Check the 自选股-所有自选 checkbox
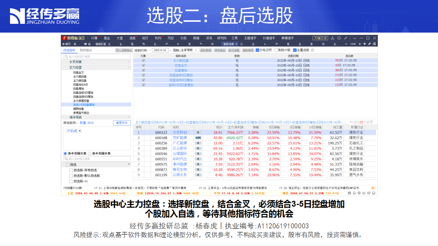Screen dimensions: 438x246 (71, 170)
